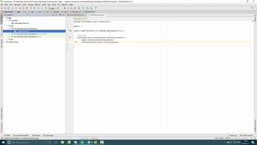The image size is (257, 145).
Task: Click the Help question mark icon
Action: [x=96, y=8]
